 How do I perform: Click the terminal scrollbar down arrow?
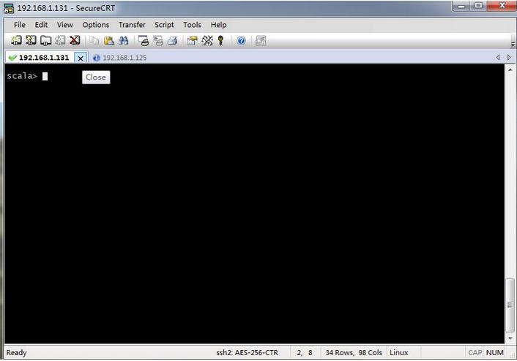(x=510, y=338)
